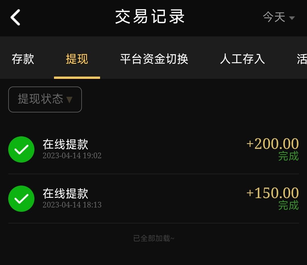Open the 平台资金切换 tab

154,59
